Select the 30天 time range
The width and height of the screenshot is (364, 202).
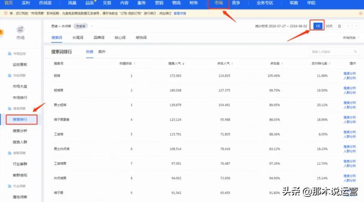click(x=329, y=26)
